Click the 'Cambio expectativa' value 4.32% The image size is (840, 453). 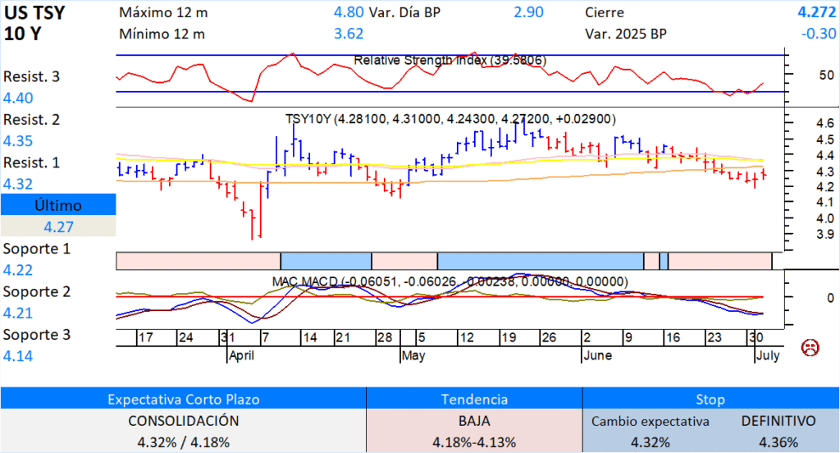tap(650, 442)
